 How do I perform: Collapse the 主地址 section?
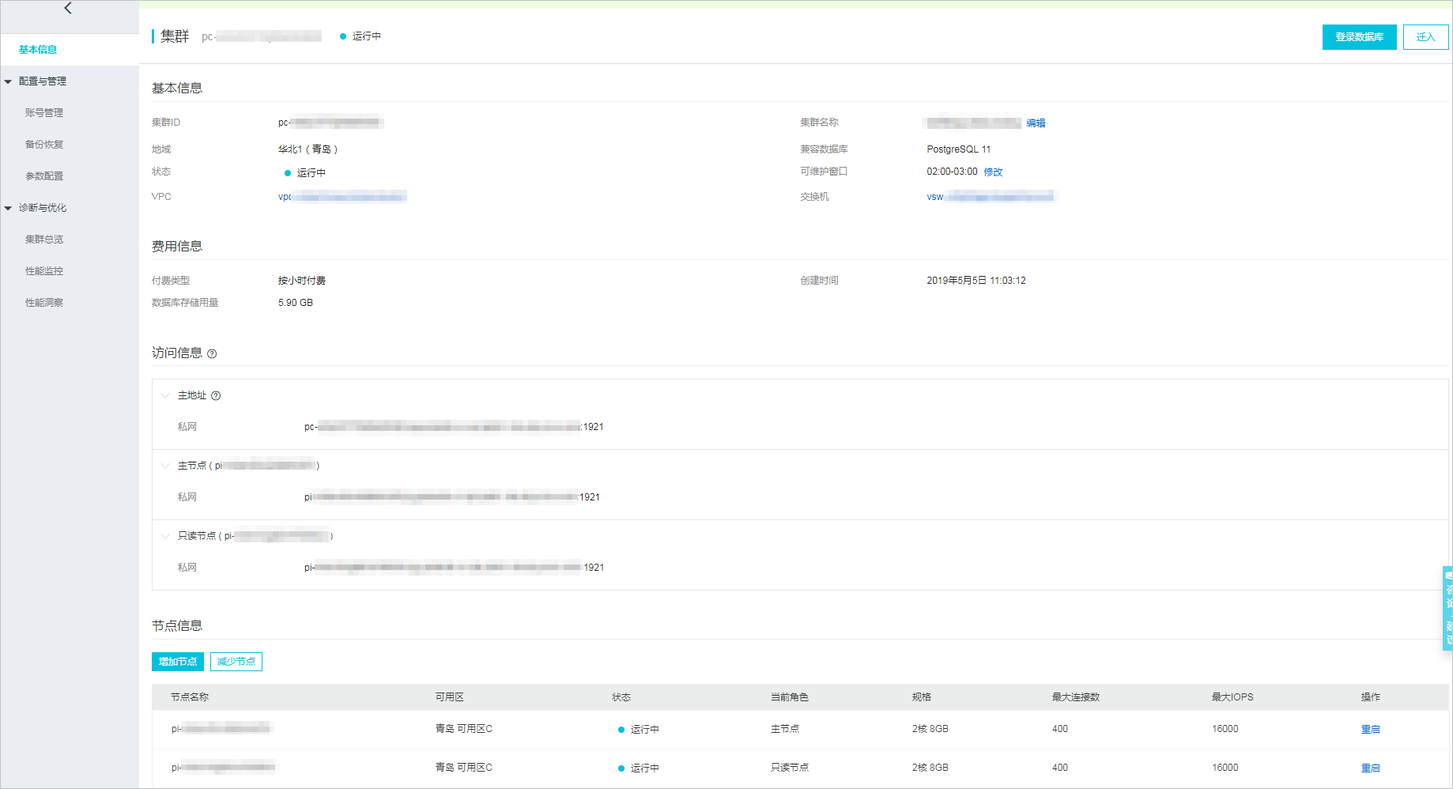coord(165,395)
